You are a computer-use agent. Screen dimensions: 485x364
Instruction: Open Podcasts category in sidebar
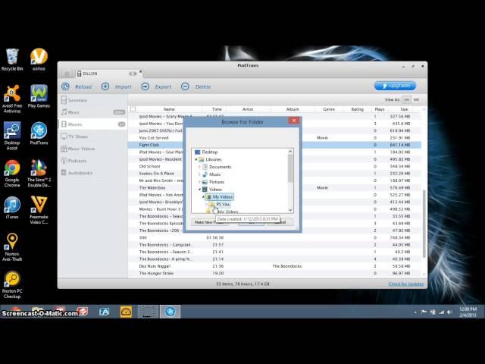[92, 161]
